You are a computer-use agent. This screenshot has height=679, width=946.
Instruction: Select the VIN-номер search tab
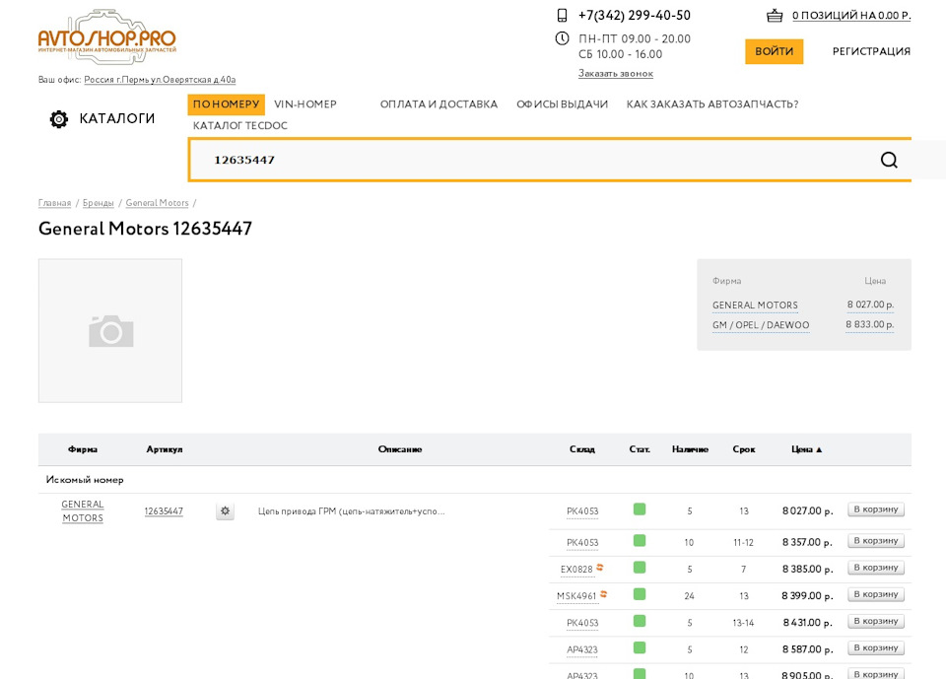pyautogui.click(x=304, y=104)
